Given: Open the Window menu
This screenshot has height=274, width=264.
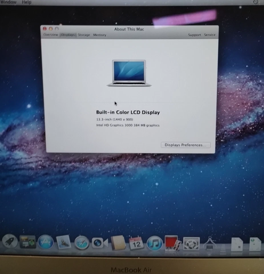Looking at the screenshot, I should [8, 2].
